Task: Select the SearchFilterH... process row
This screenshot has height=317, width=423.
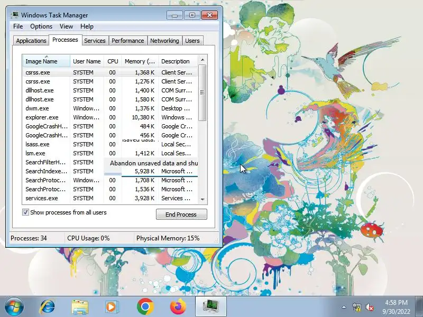Action: pos(110,162)
